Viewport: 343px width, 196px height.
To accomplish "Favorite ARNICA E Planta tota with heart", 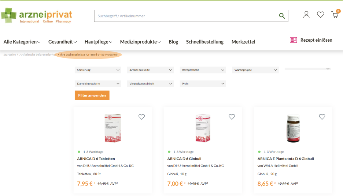I will pyautogui.click(x=322, y=117).
